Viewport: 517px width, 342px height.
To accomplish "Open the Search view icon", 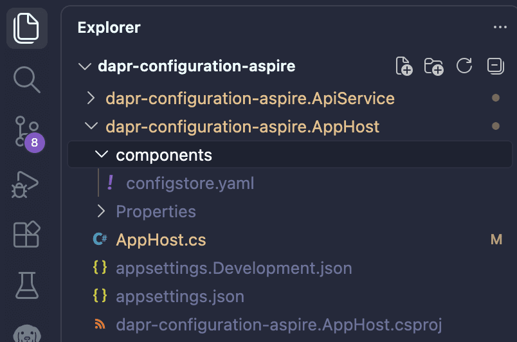I will click(x=27, y=80).
